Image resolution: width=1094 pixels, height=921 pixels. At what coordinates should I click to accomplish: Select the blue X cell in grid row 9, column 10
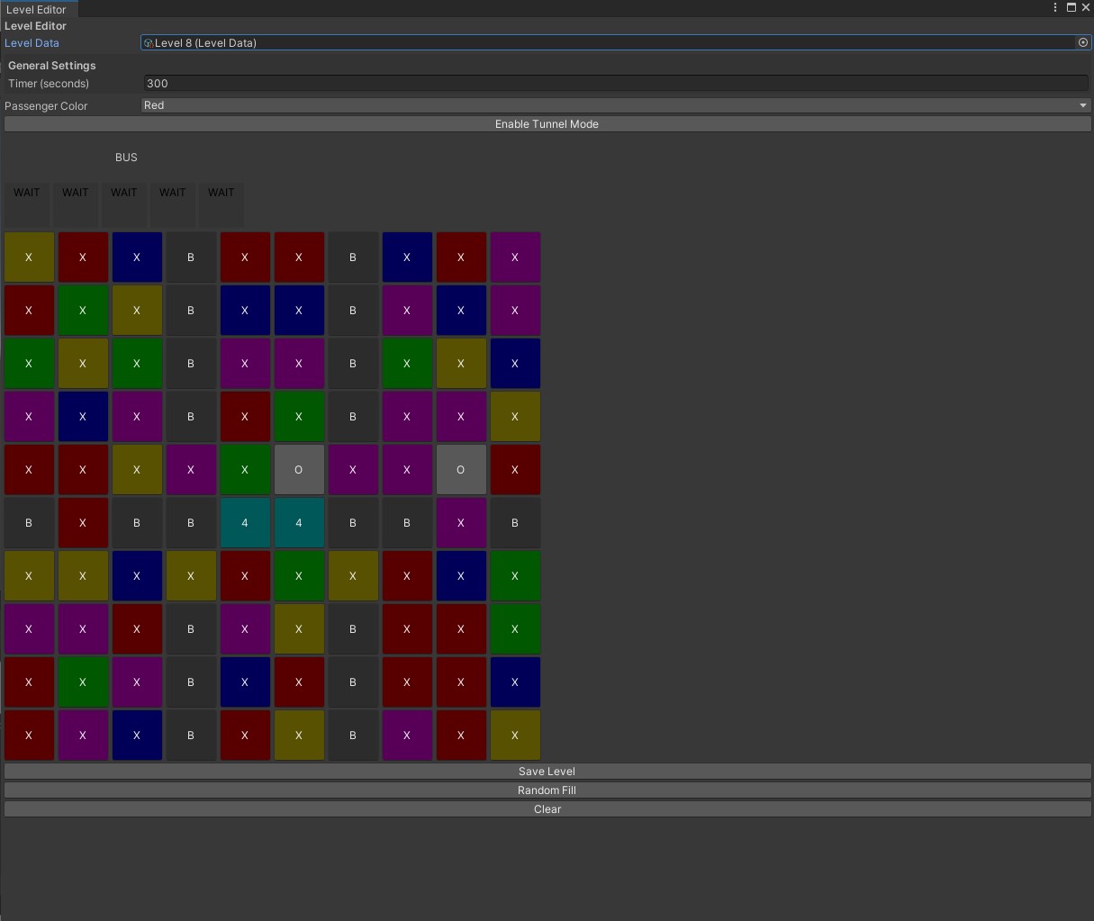[x=515, y=682]
